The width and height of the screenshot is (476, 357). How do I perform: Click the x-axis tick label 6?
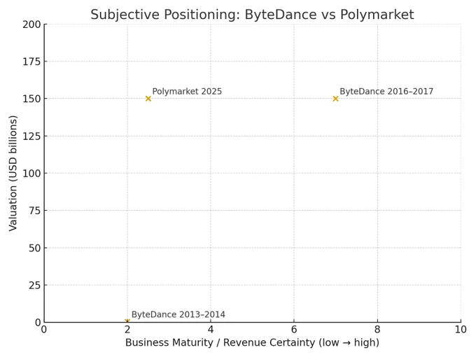pos(294,330)
